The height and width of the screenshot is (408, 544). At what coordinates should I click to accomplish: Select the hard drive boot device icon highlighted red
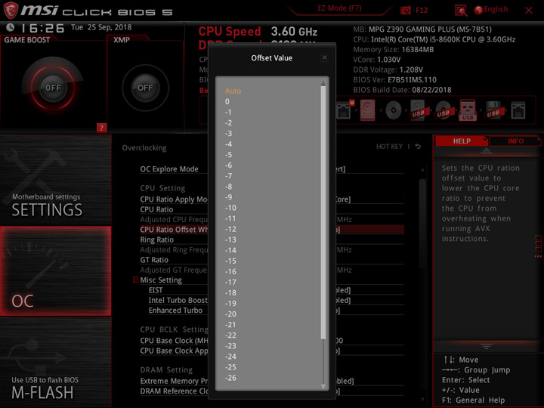[x=367, y=110]
